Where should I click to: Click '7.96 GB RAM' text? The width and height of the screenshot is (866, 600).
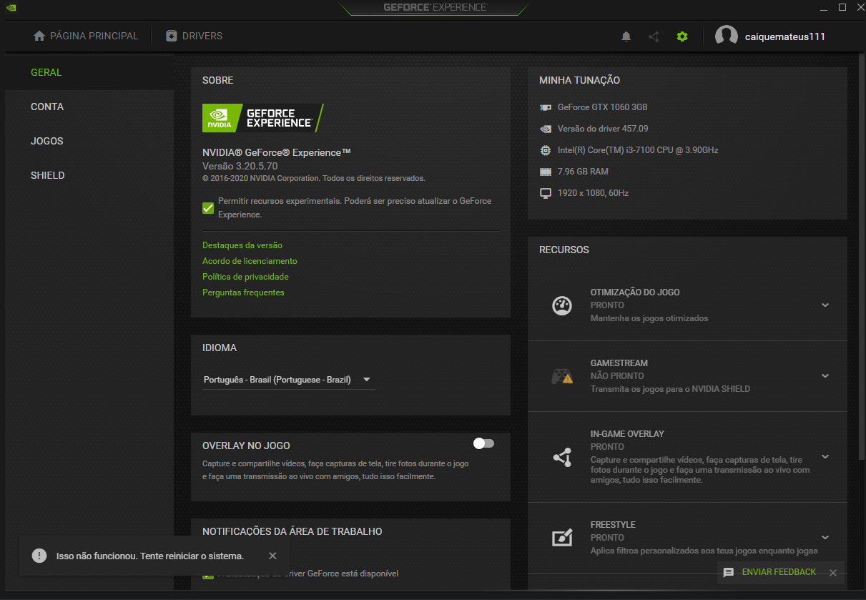point(583,172)
